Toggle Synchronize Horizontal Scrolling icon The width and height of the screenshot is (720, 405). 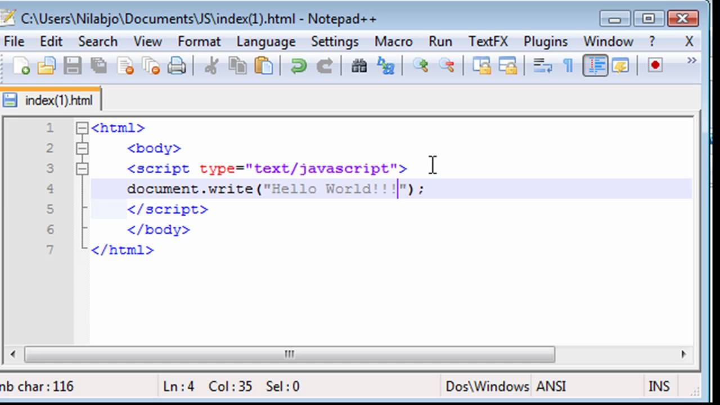507,66
